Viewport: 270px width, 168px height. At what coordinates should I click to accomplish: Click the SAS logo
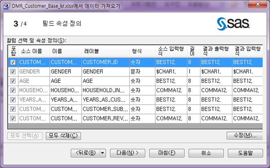click(x=233, y=24)
